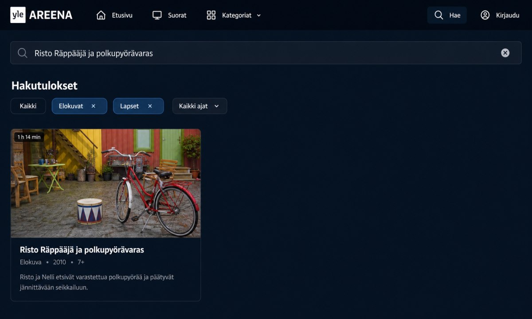
Task: Open the red bicycle movie thumbnail
Action: (106, 183)
